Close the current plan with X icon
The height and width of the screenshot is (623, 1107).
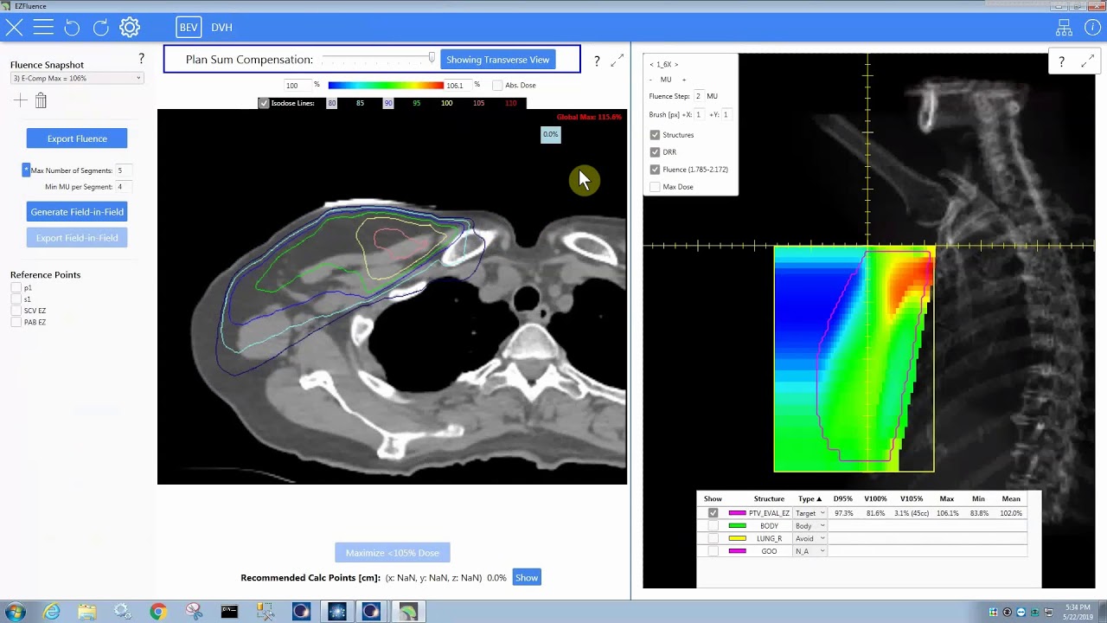(14, 27)
